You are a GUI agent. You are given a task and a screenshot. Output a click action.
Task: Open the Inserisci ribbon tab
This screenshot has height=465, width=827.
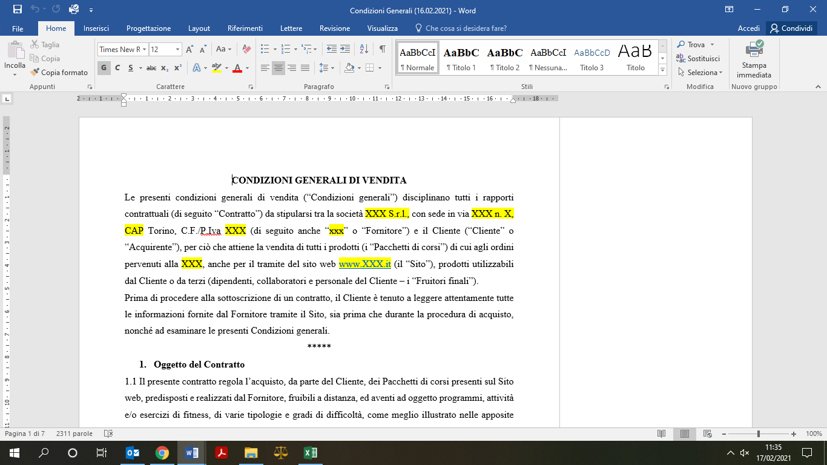coord(96,28)
